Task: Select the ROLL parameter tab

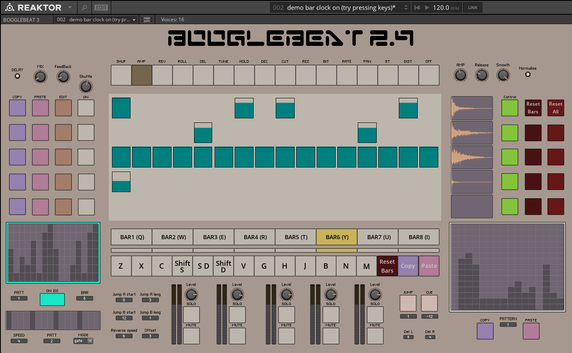Action: point(183,75)
